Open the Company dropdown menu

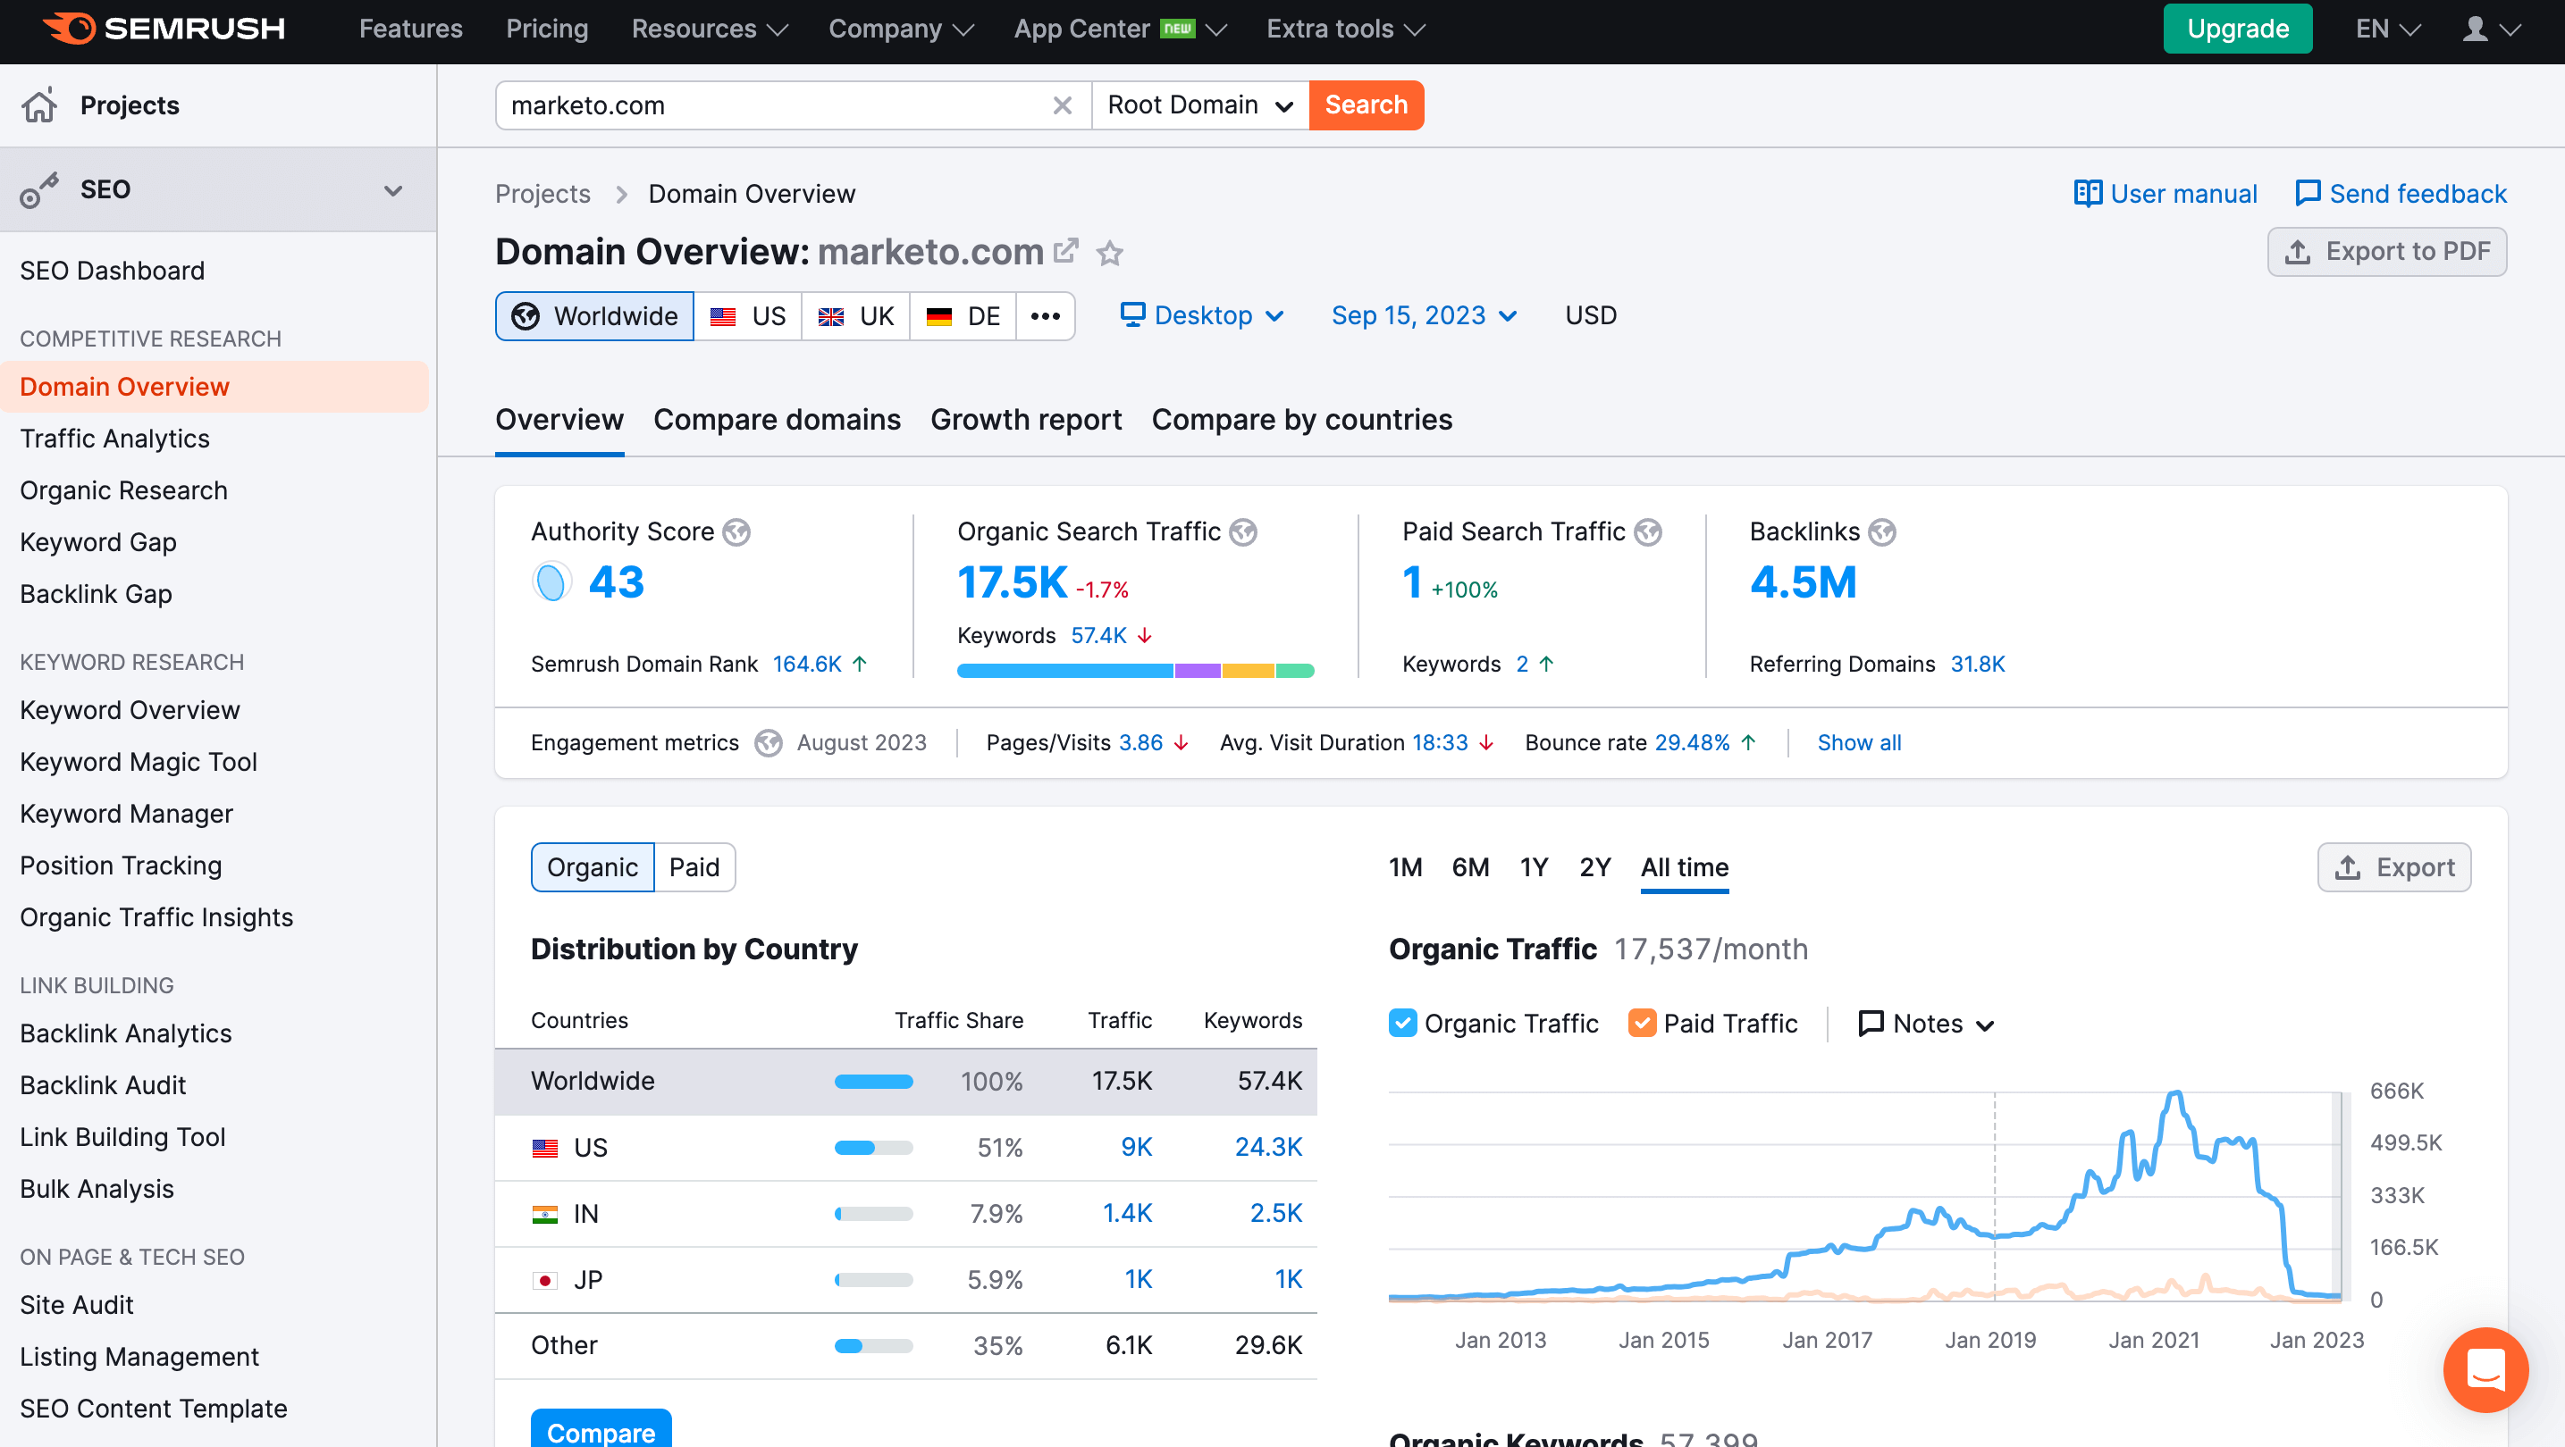(900, 29)
